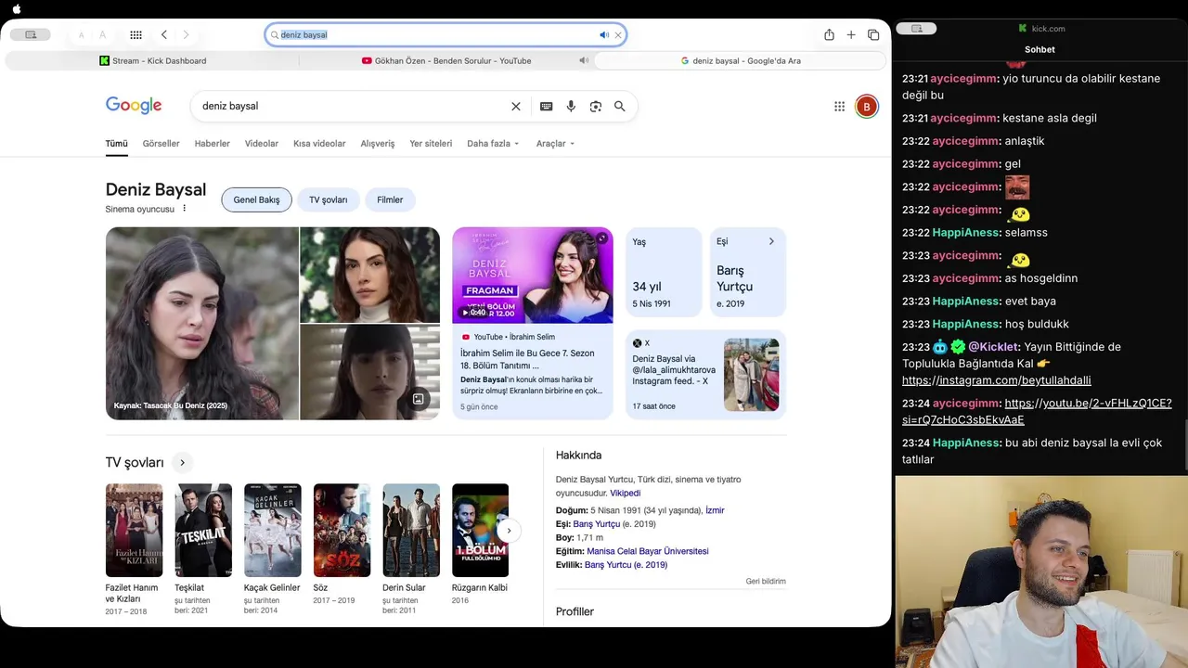Open the Videolar results tab

click(x=262, y=144)
